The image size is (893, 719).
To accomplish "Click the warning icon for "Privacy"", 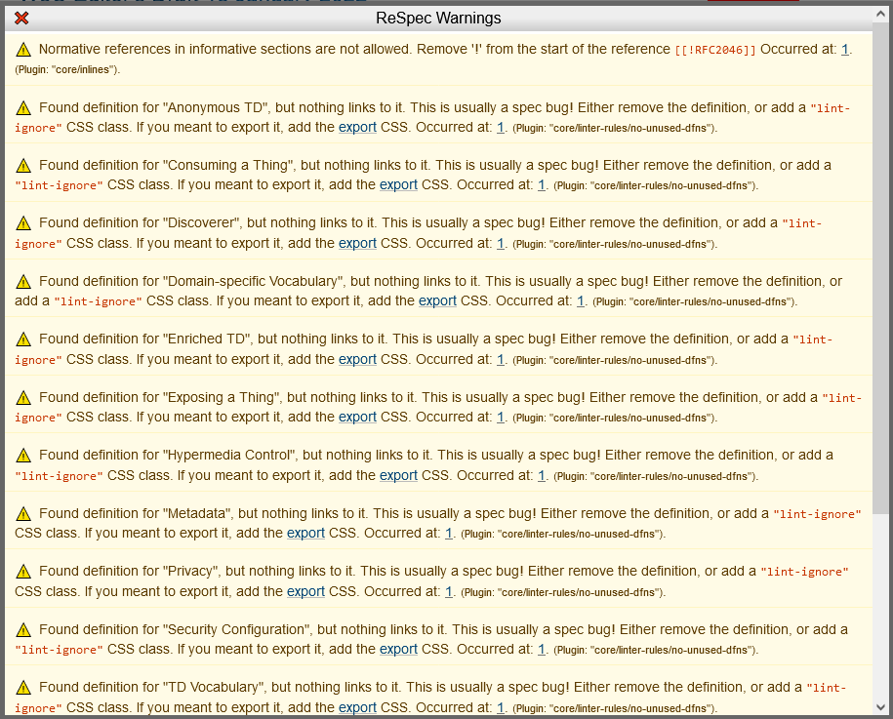I will (x=23, y=571).
